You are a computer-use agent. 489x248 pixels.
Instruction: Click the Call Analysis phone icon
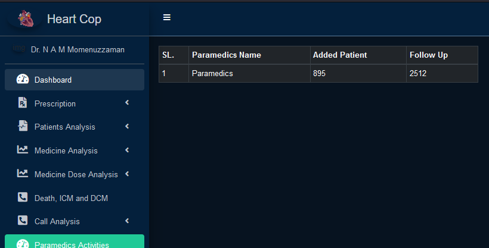coord(23,221)
